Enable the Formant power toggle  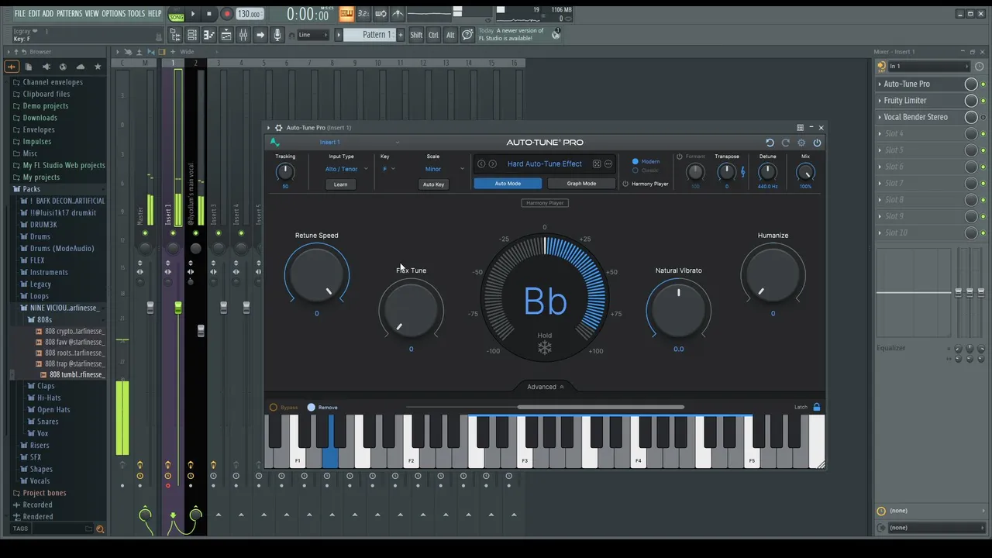tap(680, 157)
